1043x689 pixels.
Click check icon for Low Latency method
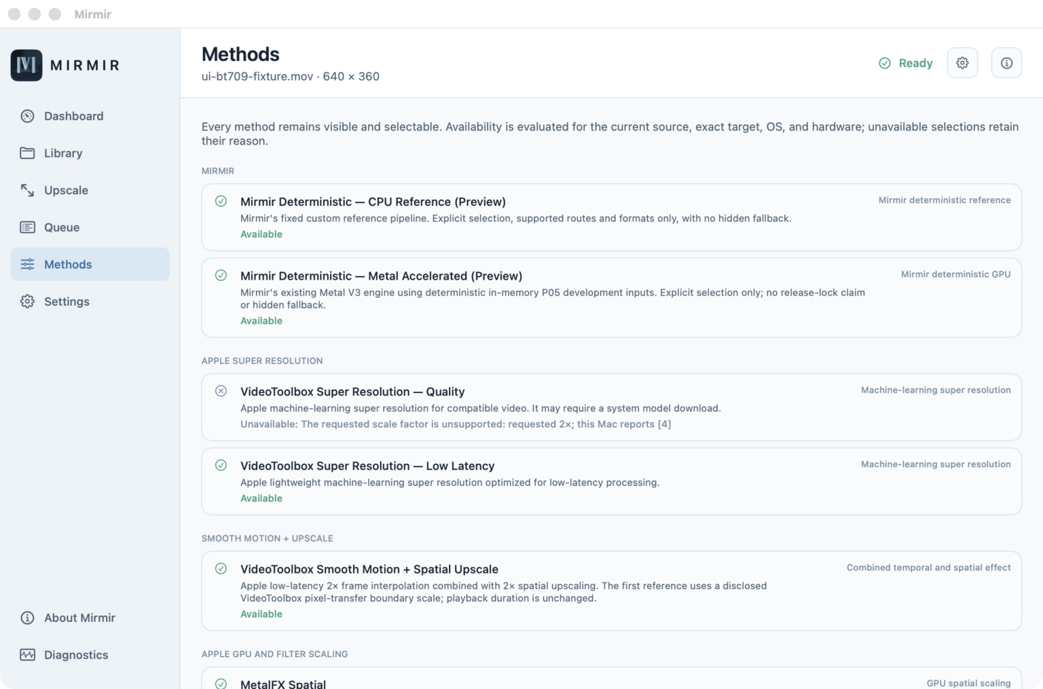[221, 465]
